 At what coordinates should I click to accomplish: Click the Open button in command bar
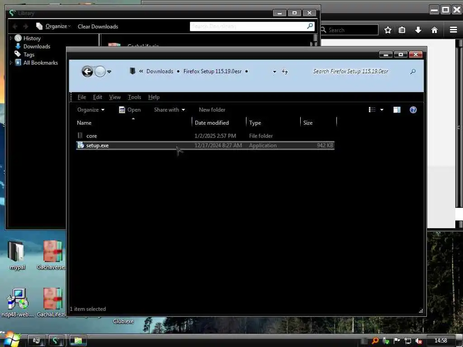(130, 110)
